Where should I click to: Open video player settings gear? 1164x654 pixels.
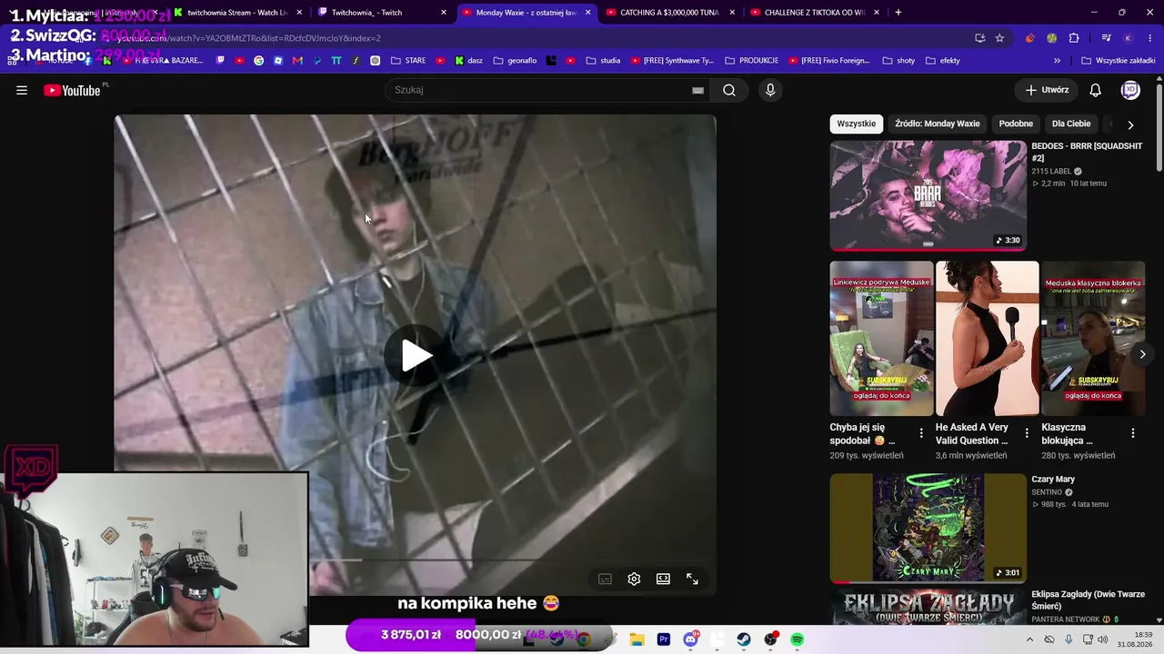click(634, 579)
